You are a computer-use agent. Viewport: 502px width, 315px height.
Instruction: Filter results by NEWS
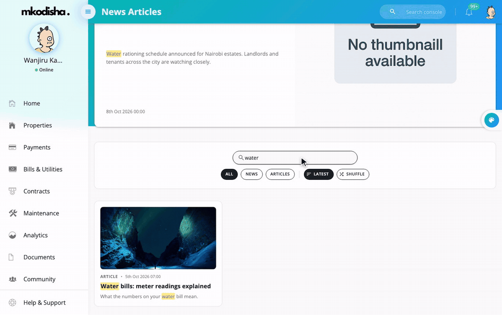(x=251, y=174)
